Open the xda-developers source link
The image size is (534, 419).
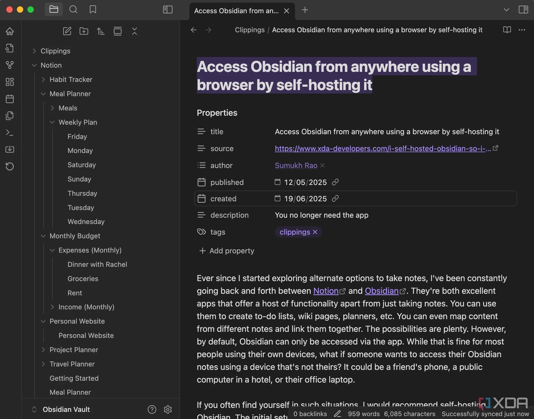tap(383, 148)
